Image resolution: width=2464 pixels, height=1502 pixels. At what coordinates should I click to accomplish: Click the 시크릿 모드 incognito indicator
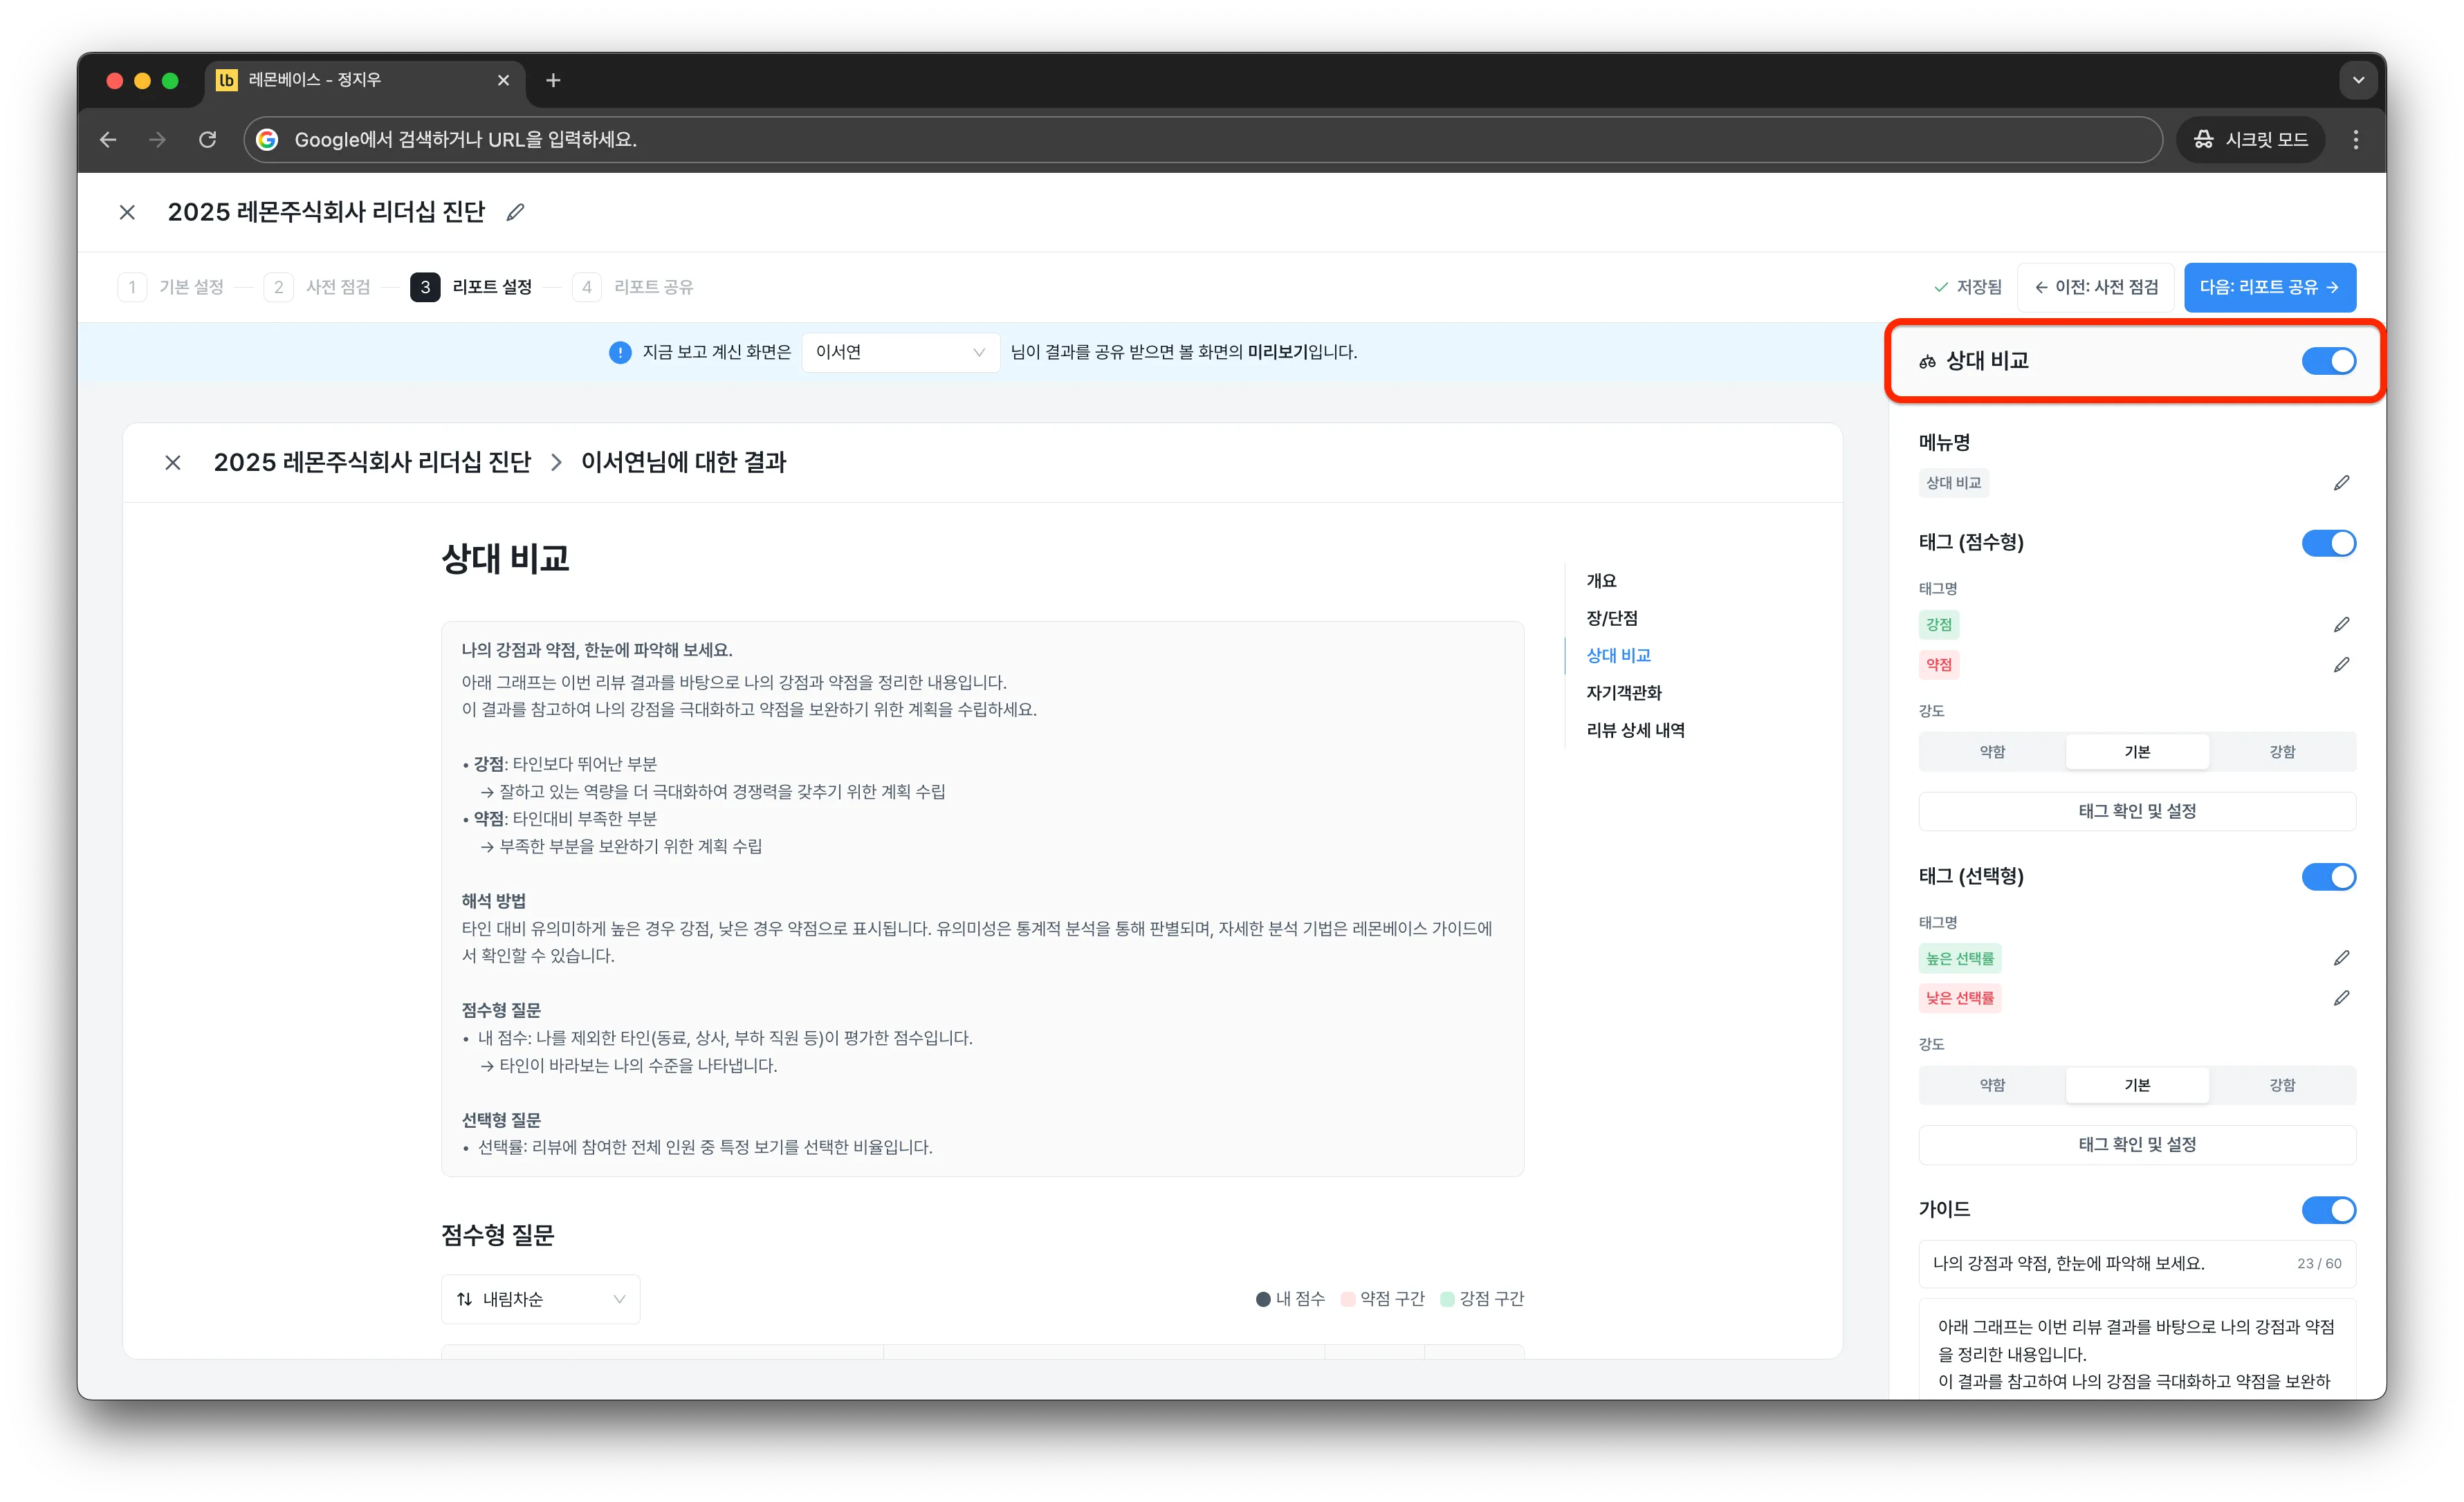[x=2250, y=140]
